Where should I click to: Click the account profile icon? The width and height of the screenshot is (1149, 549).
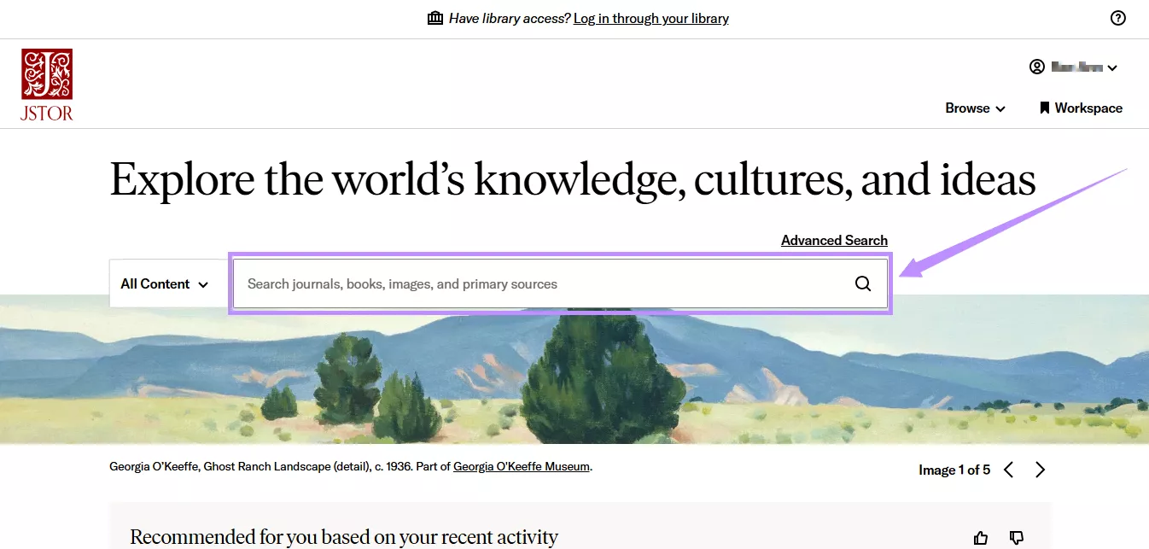click(1036, 67)
